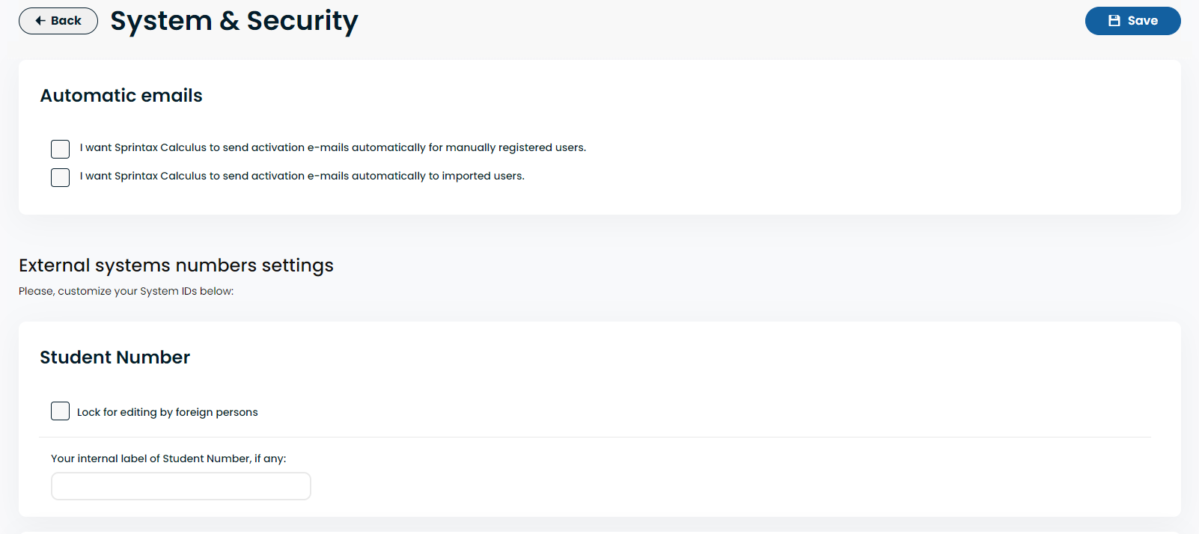Select the Automatic emails section heading
This screenshot has height=534, width=1199.
[121, 96]
